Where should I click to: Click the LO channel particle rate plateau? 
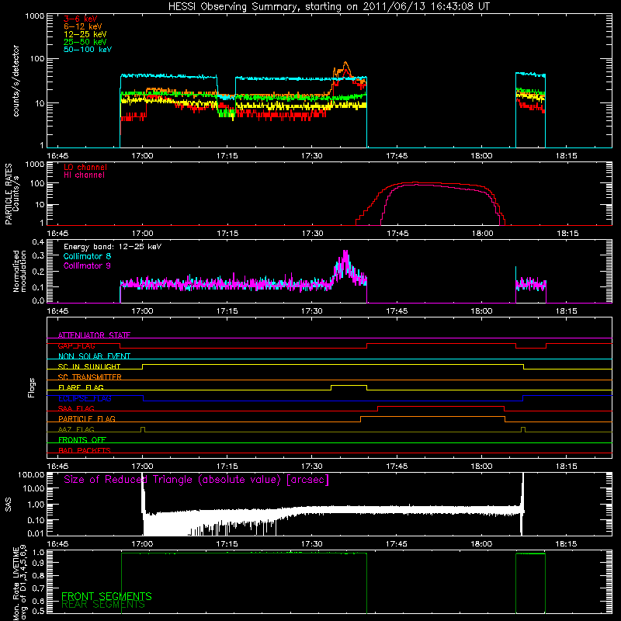point(435,183)
